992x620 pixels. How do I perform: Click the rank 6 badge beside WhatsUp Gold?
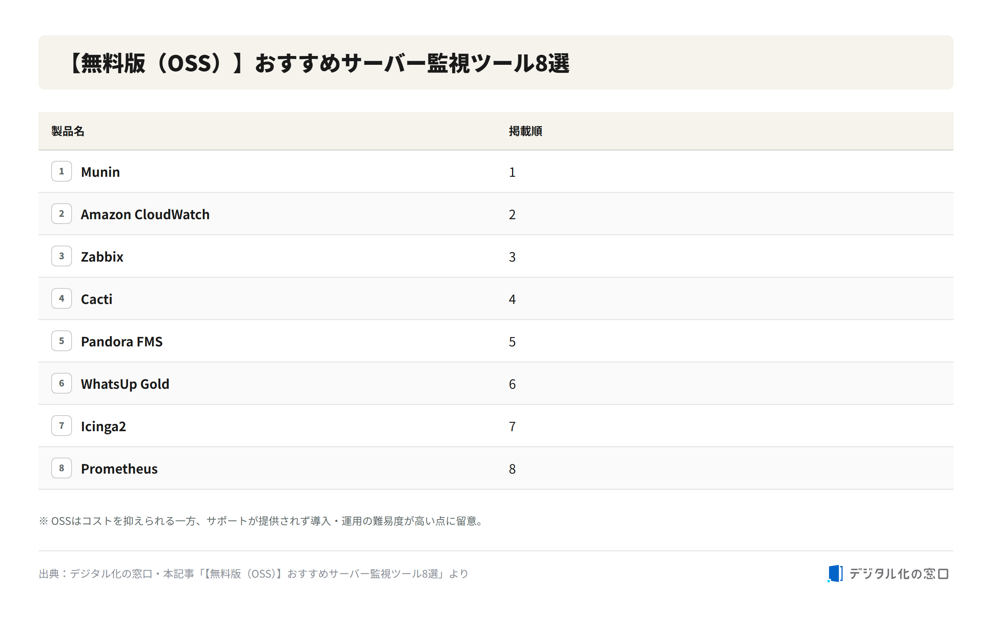point(62,383)
